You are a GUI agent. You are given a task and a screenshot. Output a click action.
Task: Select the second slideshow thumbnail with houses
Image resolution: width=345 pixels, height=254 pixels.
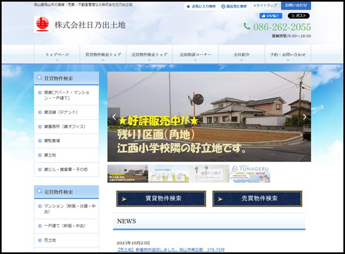(169, 174)
